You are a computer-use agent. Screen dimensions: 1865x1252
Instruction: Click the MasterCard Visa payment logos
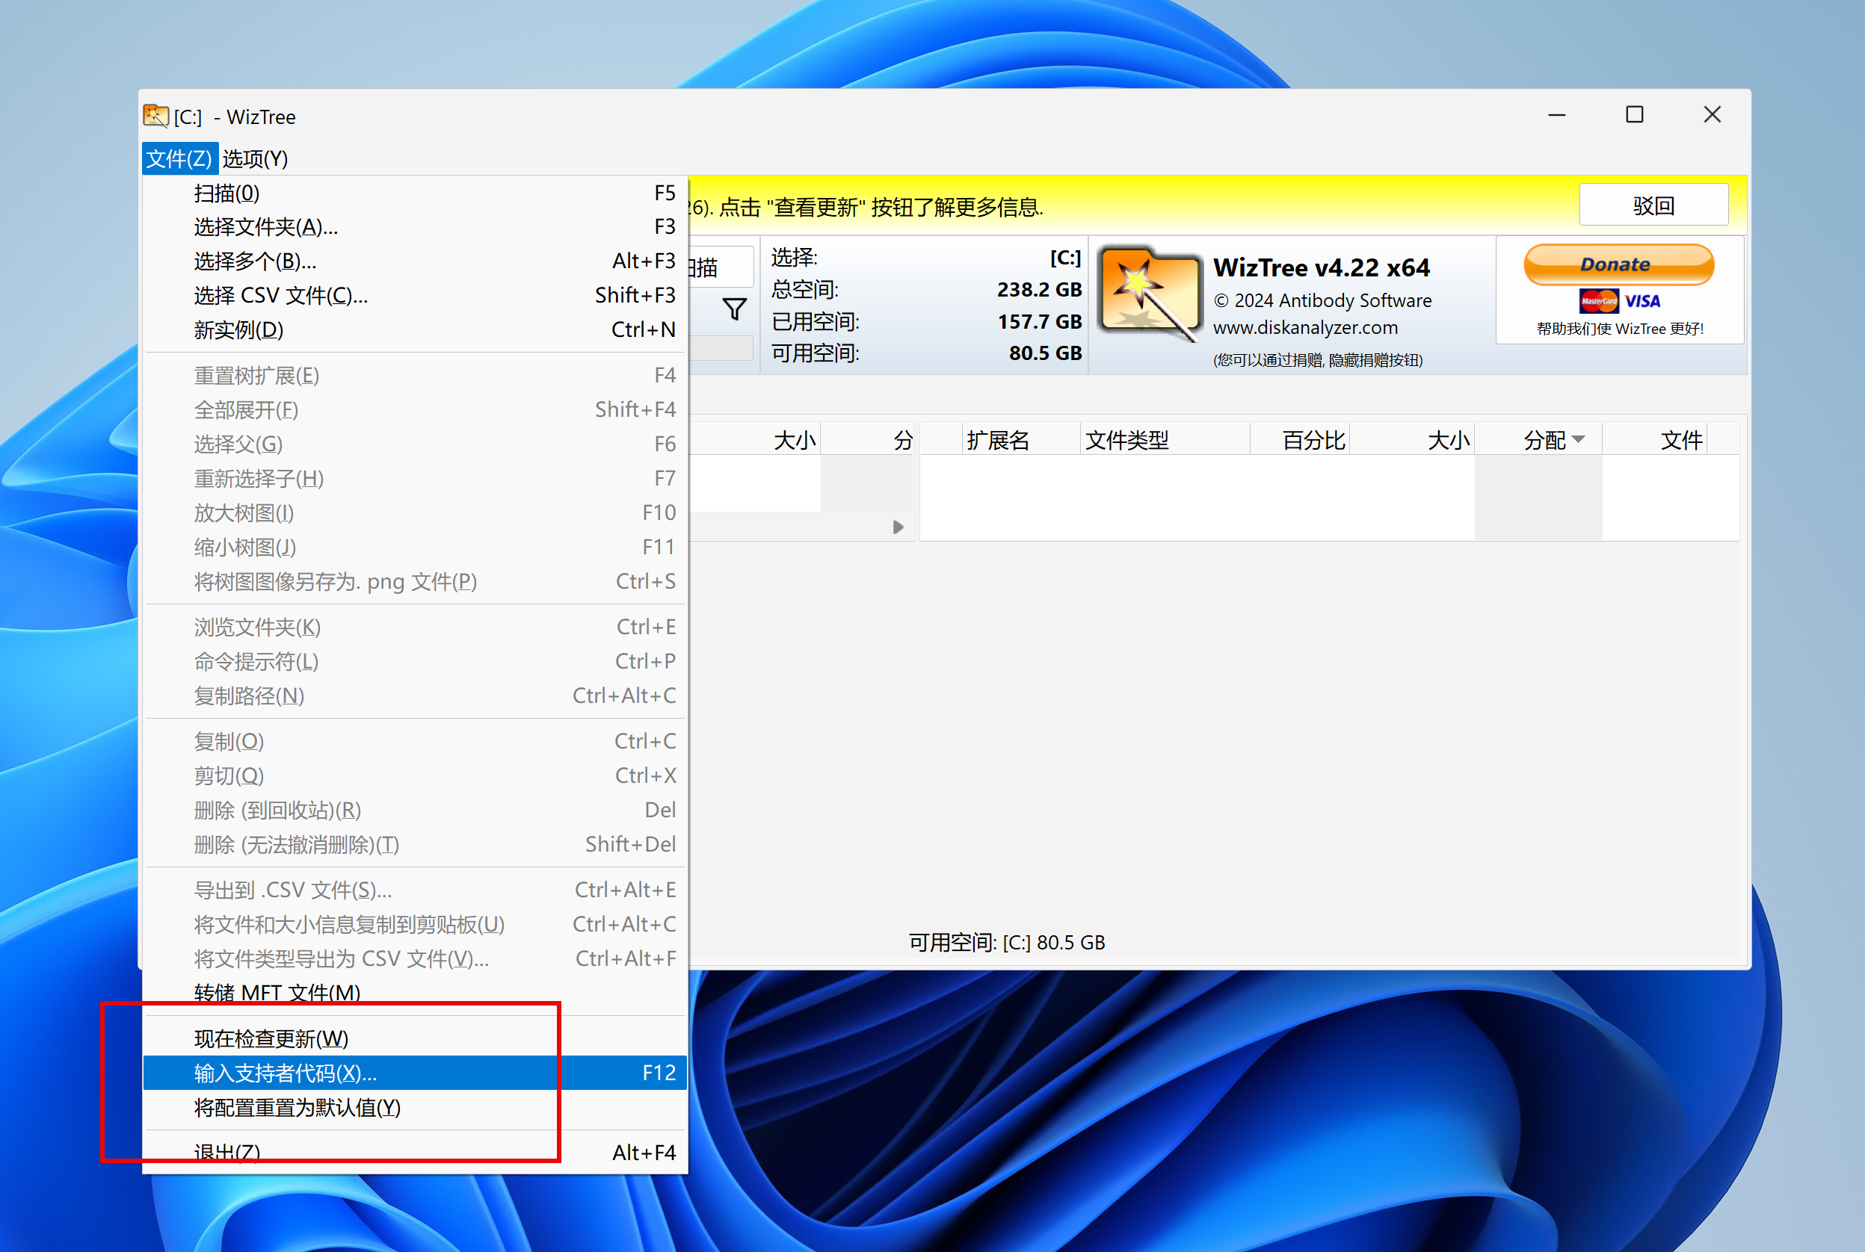coord(1619,301)
